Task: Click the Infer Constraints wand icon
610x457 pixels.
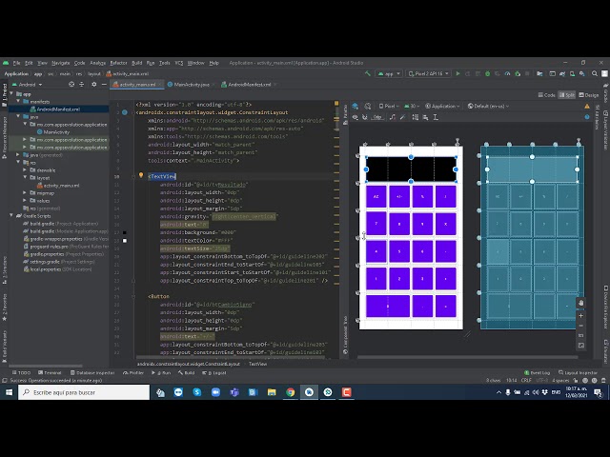Action: (x=402, y=117)
